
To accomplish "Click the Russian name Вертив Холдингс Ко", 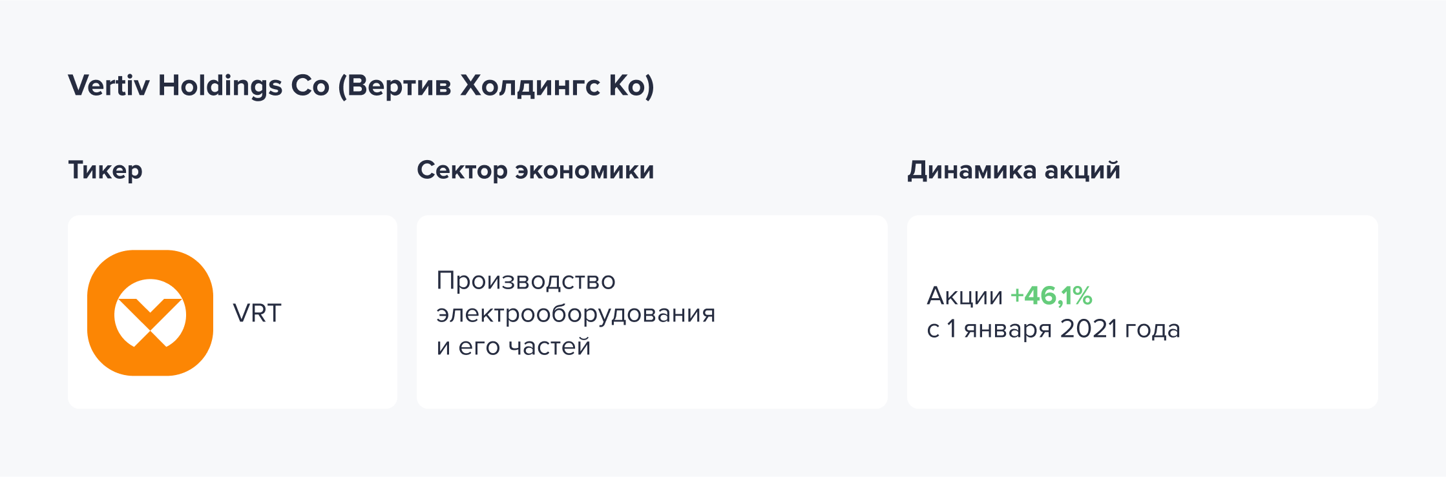I will tap(496, 86).
